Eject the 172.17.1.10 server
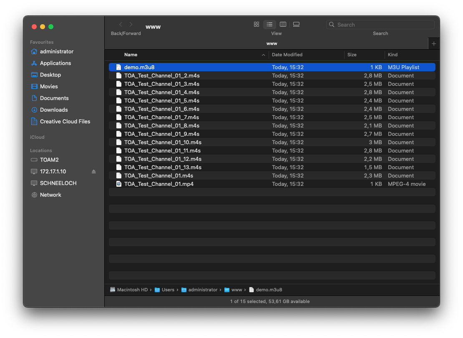The height and width of the screenshot is (338, 463). coord(93,171)
